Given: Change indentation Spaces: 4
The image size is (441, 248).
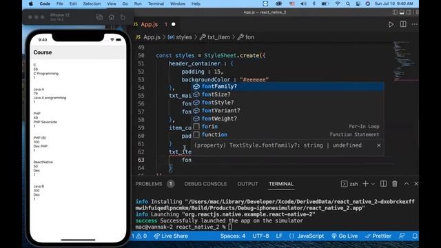Looking at the screenshot, I should 233,236.
